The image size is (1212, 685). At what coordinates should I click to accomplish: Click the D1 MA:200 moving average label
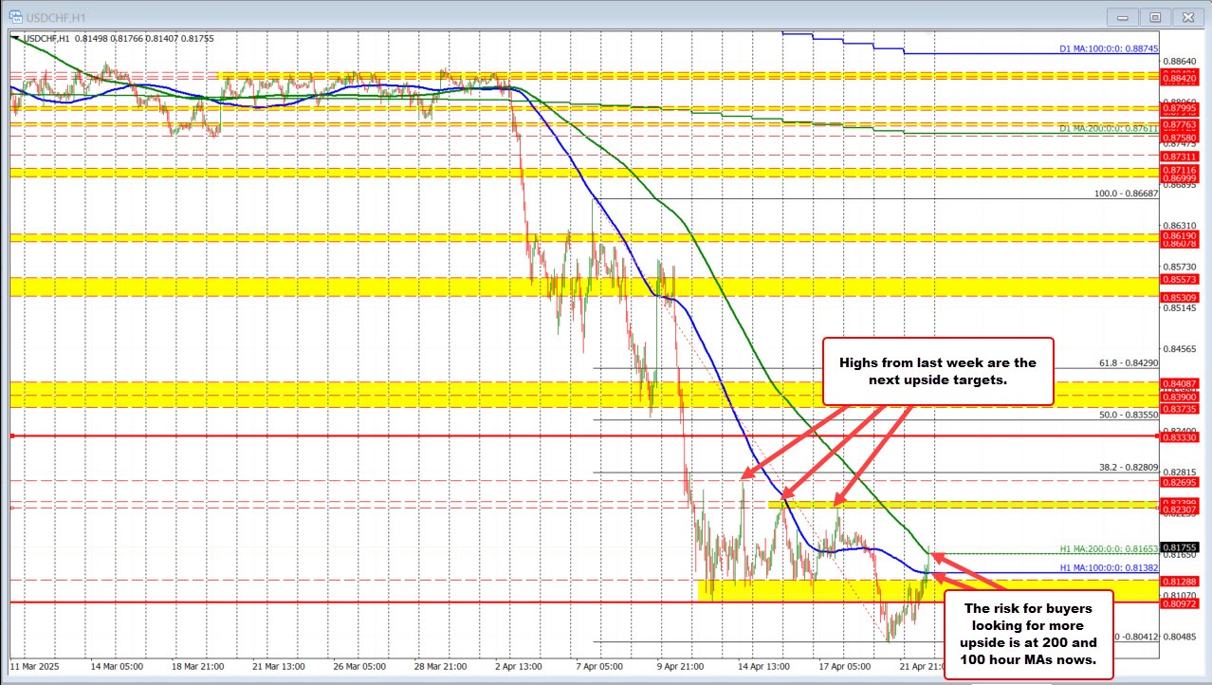coord(1108,127)
